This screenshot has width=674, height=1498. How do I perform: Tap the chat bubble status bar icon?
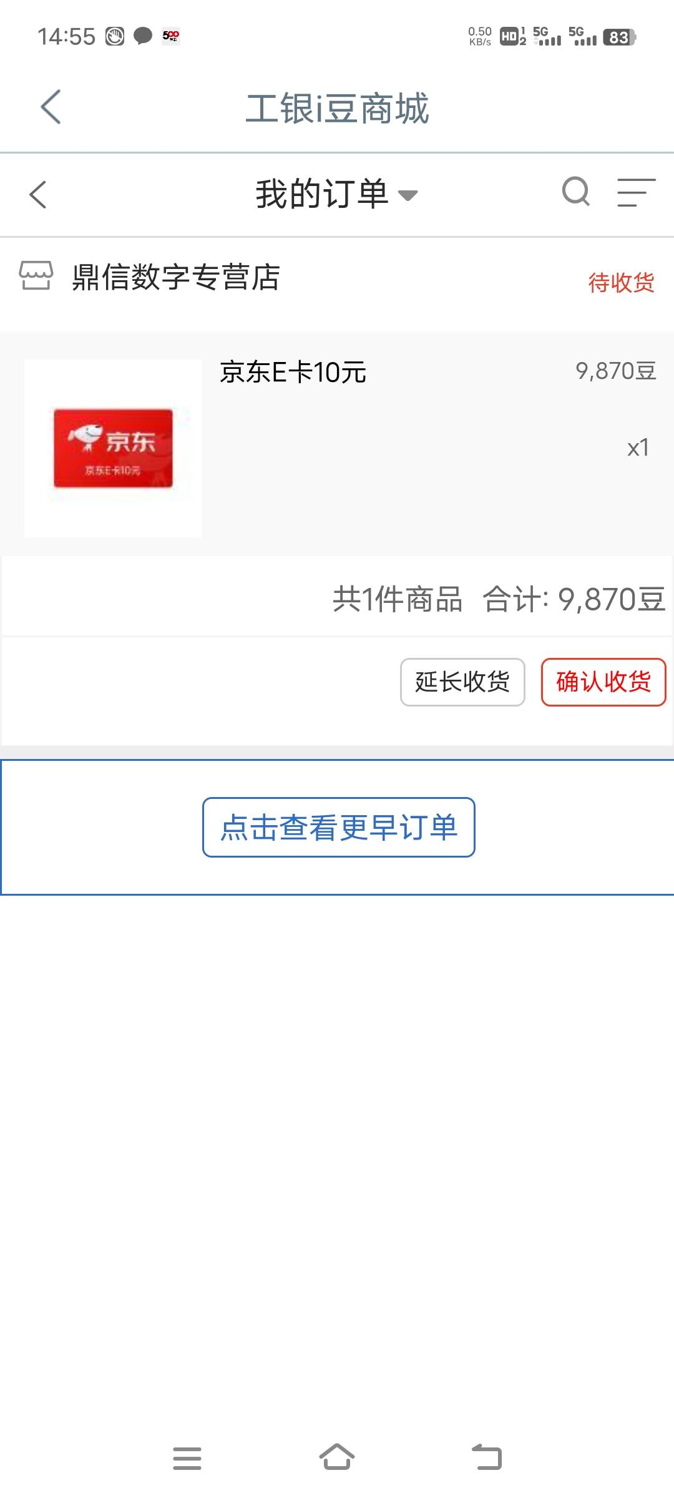[x=143, y=36]
